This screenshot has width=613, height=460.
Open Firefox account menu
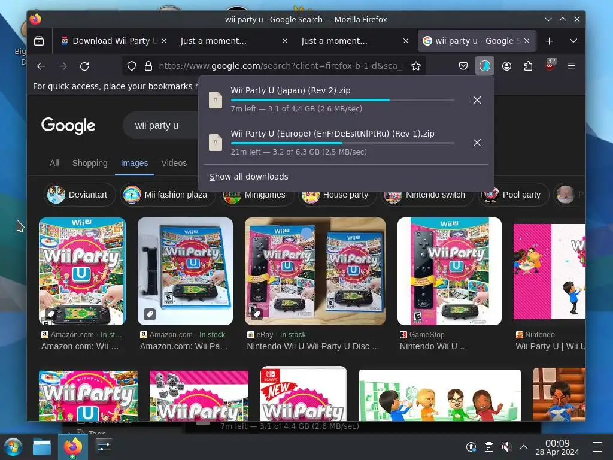(x=506, y=66)
